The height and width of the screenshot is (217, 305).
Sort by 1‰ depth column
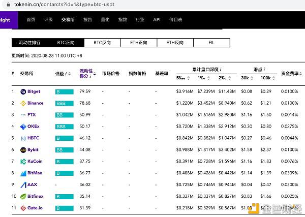click(208, 78)
